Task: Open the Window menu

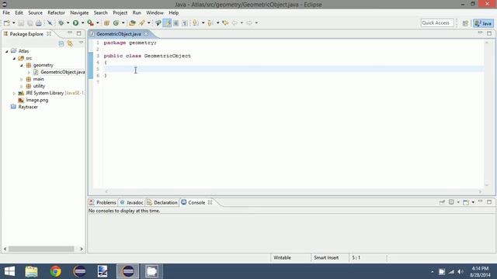Action: tap(155, 12)
